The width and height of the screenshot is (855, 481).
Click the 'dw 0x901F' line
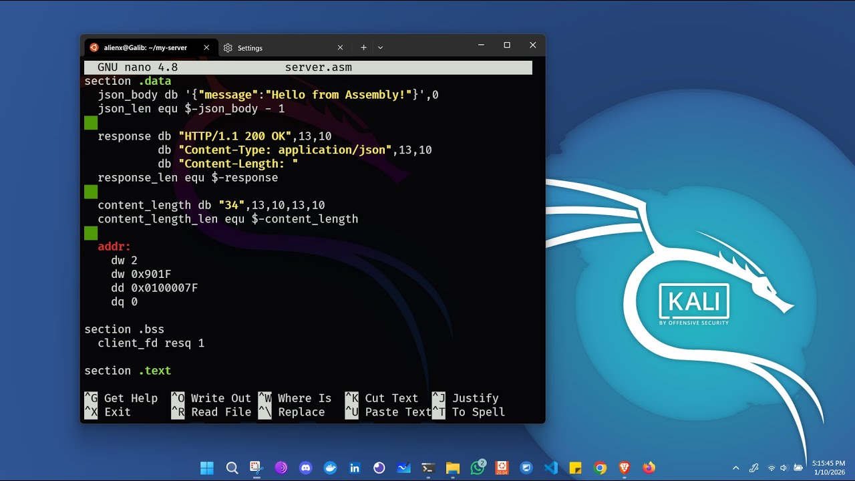tap(141, 274)
